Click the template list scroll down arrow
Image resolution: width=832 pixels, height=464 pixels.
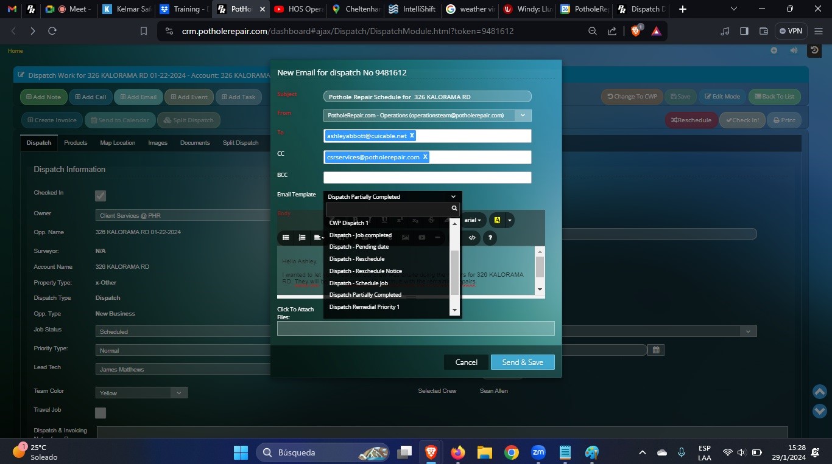click(454, 311)
